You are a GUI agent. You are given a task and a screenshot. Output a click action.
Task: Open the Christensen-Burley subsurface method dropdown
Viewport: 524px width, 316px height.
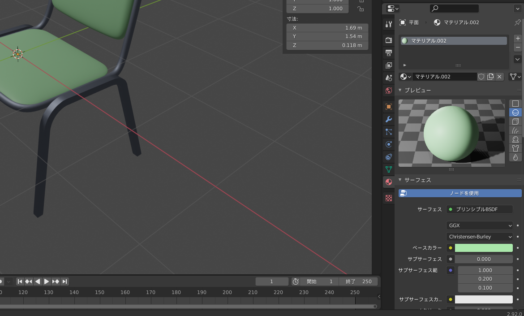point(479,237)
